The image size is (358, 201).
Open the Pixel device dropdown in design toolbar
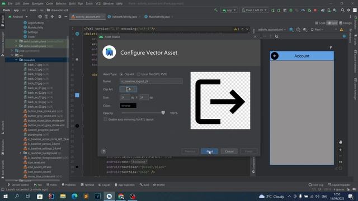tap(317, 30)
